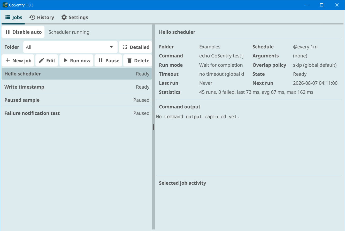This screenshot has width=345, height=231.
Task: Click the Overlap policy 'skip (global default)' value
Action: point(315,65)
